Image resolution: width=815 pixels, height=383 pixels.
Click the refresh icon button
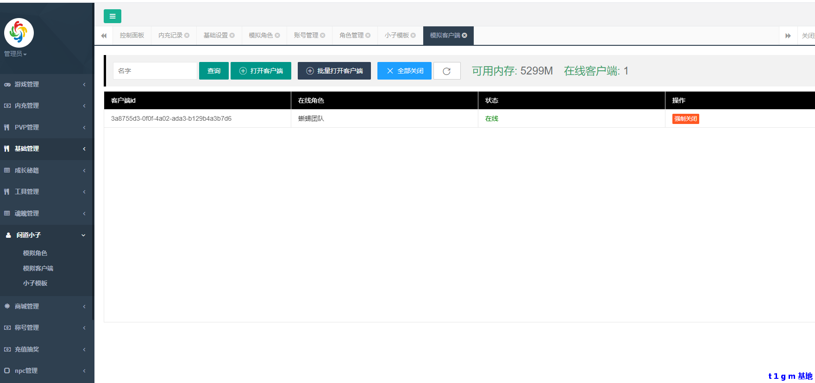(446, 71)
